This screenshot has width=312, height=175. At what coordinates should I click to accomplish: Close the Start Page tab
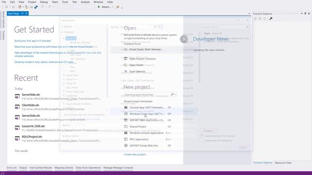pos(26,14)
